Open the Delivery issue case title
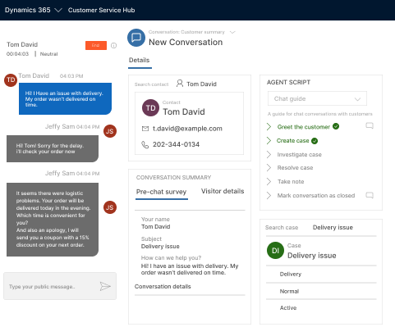The image size is (395, 327). (312, 256)
